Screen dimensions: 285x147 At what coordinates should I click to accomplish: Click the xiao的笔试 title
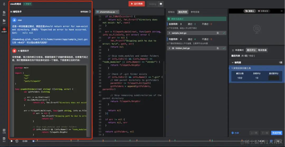click(16, 4)
